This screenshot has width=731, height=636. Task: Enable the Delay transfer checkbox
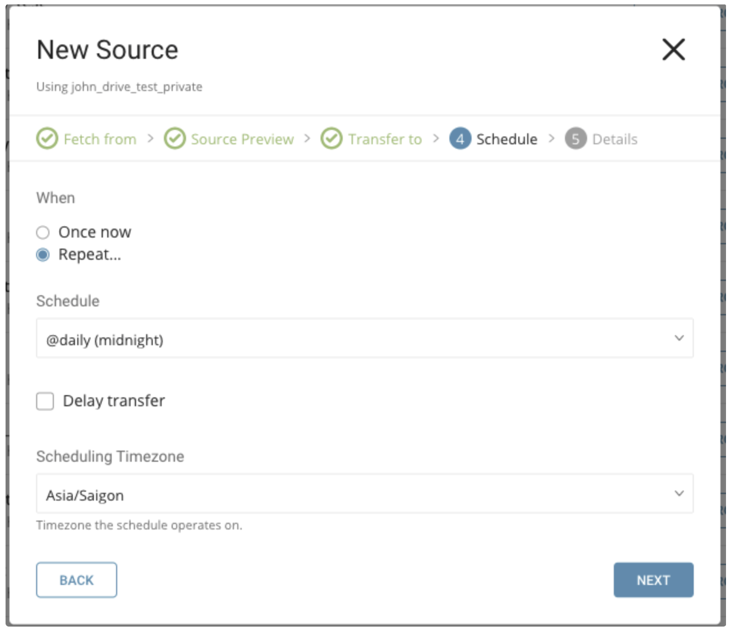[x=45, y=401]
